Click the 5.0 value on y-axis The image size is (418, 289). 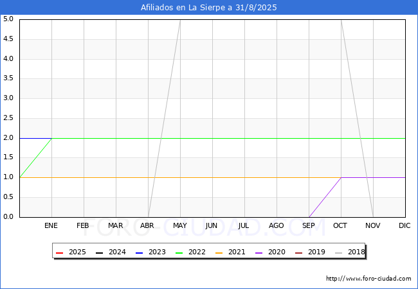pos(8,19)
